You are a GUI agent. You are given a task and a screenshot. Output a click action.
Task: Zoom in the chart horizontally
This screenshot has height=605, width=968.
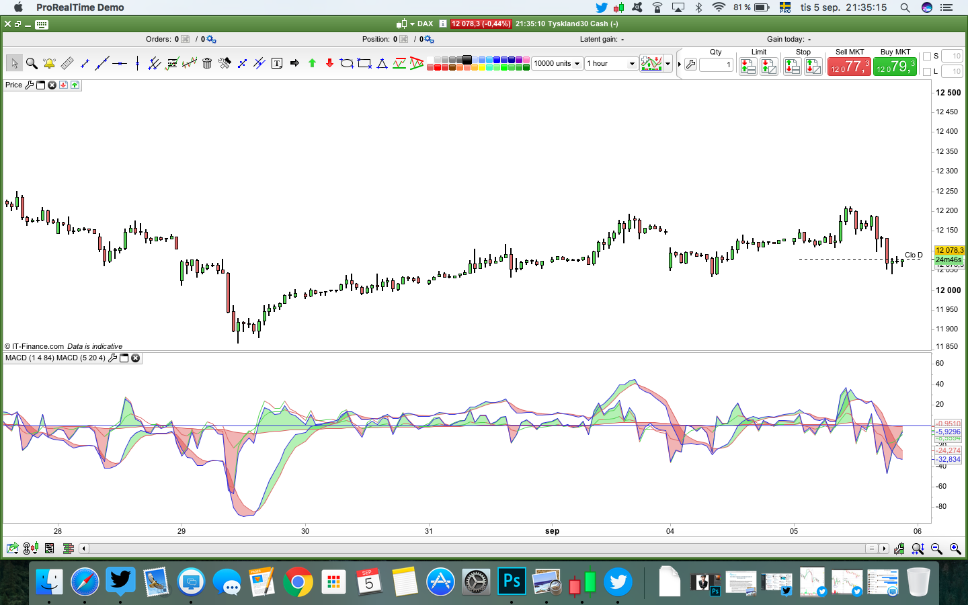[x=955, y=549]
